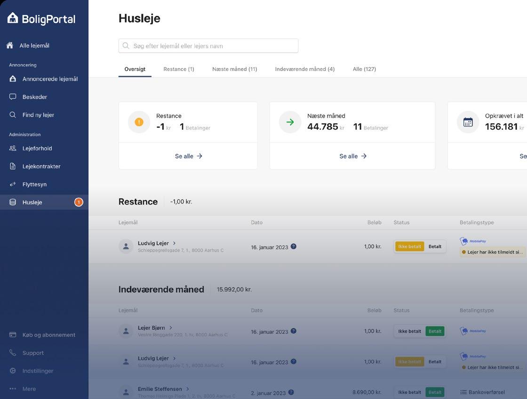Open Indstillinger gear icon
The height and width of the screenshot is (399, 527).
pyautogui.click(x=13, y=371)
